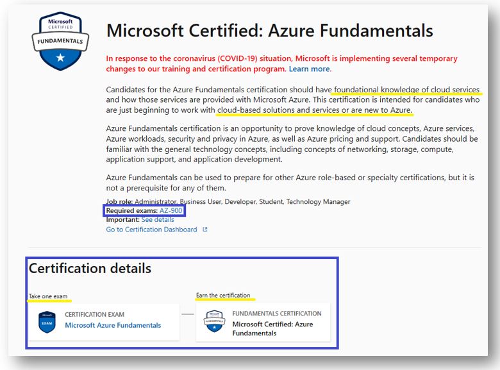
Task: Click the red COVID-19 notice text
Action: tap(281, 63)
